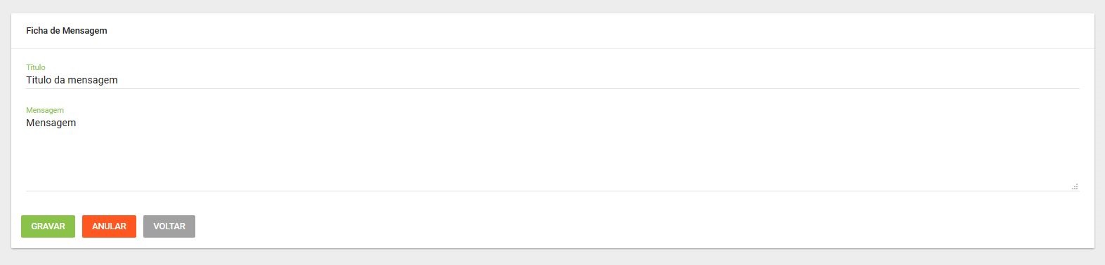Image resolution: width=1105 pixels, height=265 pixels.
Task: Go back with the gray VOLTAR button
Action: [x=169, y=226]
